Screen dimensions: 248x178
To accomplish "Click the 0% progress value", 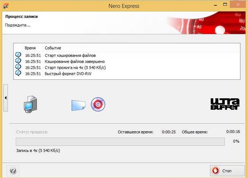I will coord(236,141).
